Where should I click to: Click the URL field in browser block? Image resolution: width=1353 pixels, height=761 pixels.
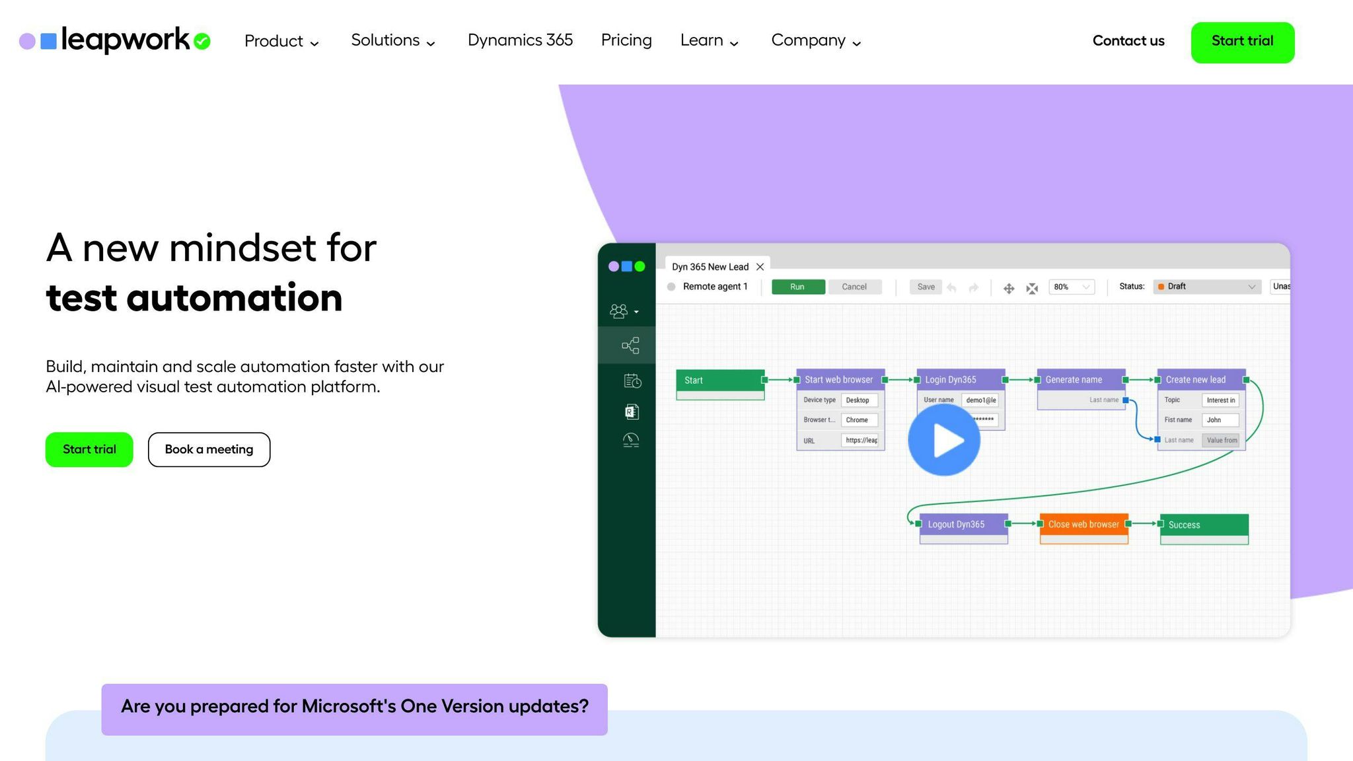[859, 441]
